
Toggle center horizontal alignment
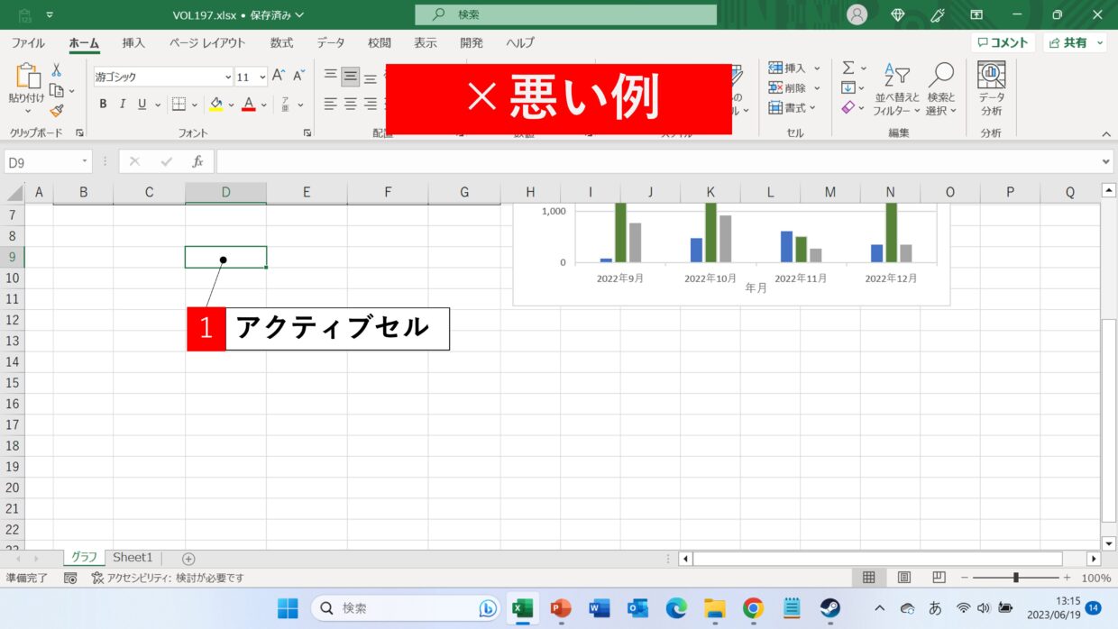[351, 105]
